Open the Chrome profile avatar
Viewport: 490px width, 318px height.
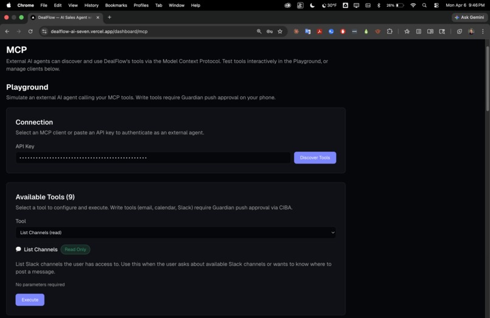coord(471,31)
